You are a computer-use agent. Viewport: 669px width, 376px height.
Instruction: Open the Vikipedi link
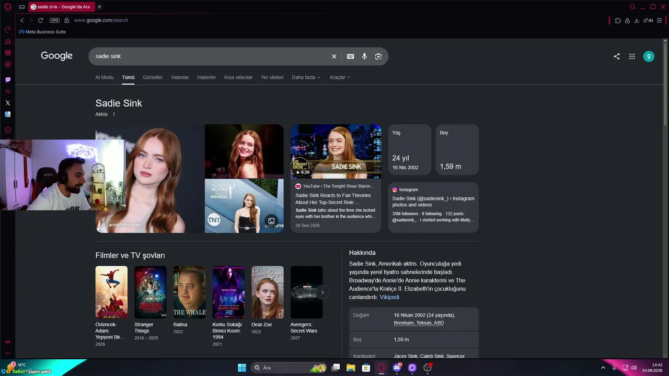pos(389,297)
